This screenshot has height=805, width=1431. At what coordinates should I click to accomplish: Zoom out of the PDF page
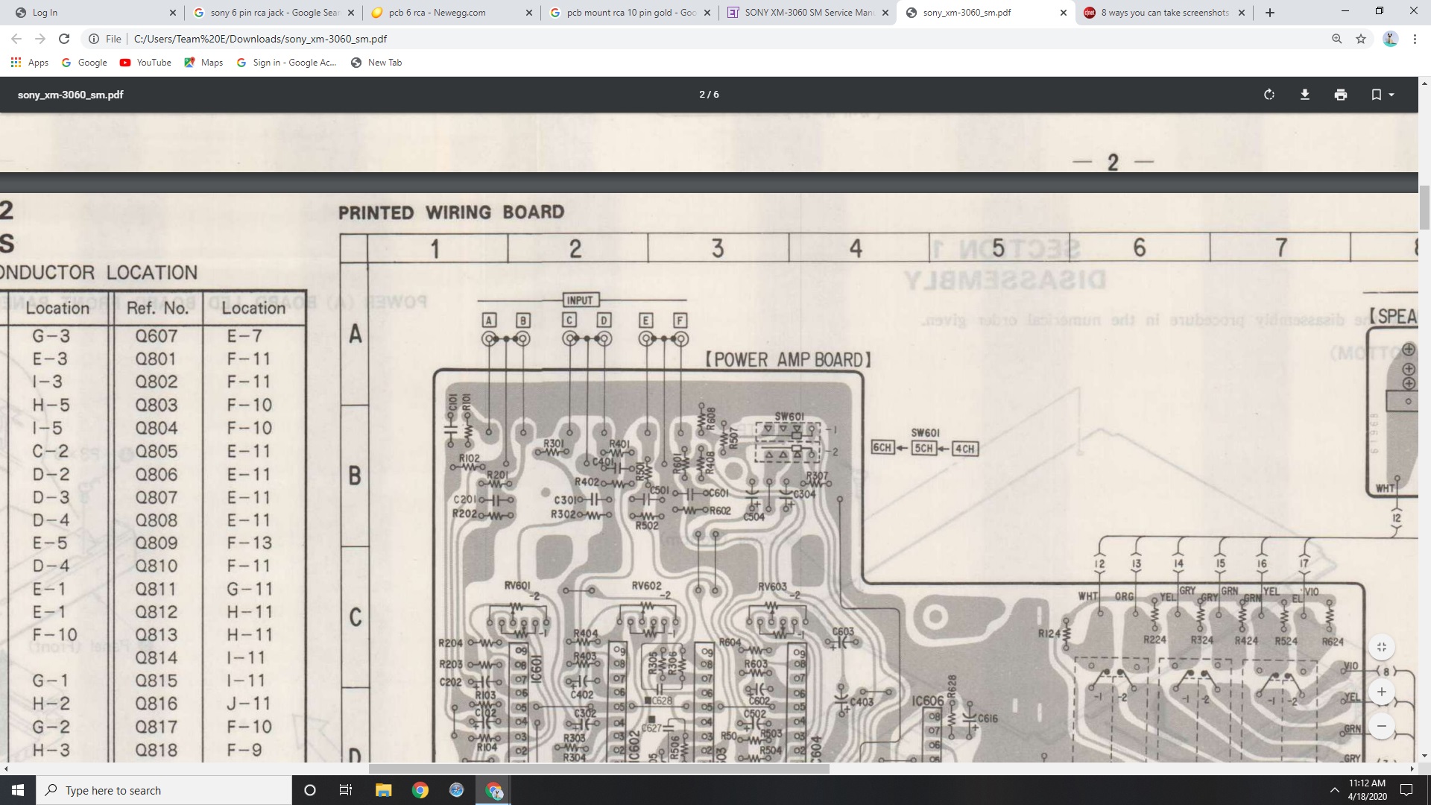pos(1382,726)
